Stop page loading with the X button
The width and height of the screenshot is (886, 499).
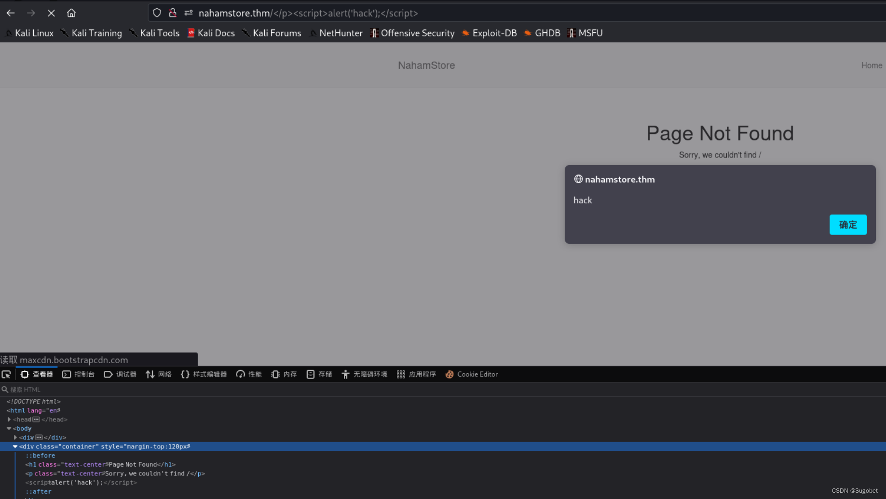coord(51,13)
